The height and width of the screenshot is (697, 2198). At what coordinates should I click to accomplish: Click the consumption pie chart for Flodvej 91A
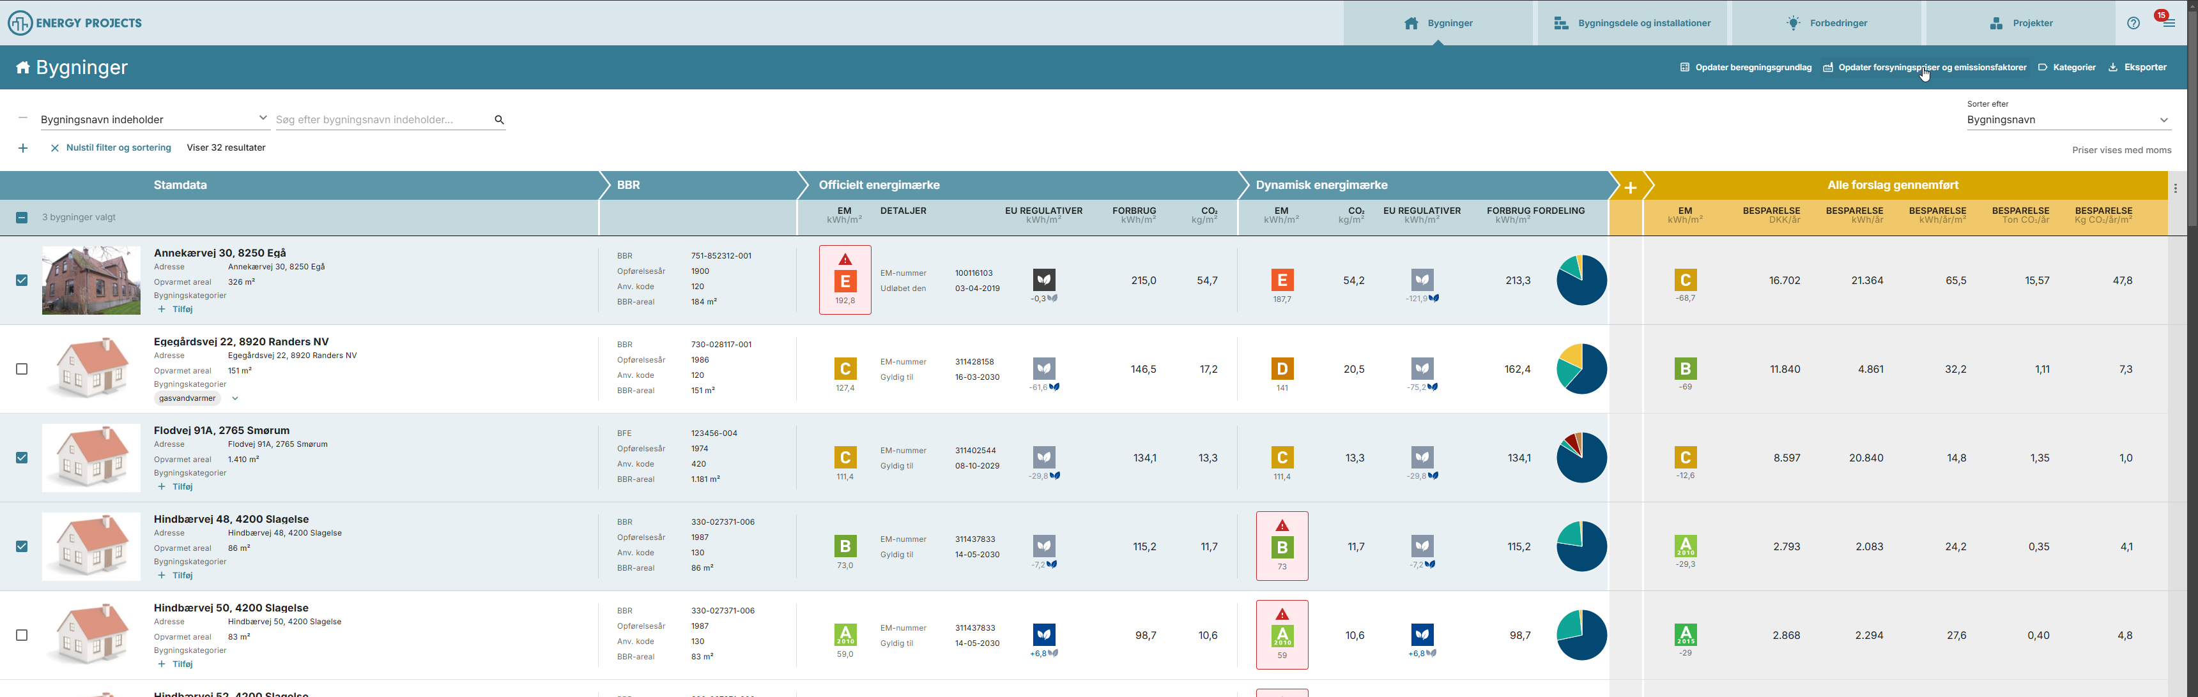[x=1581, y=458]
